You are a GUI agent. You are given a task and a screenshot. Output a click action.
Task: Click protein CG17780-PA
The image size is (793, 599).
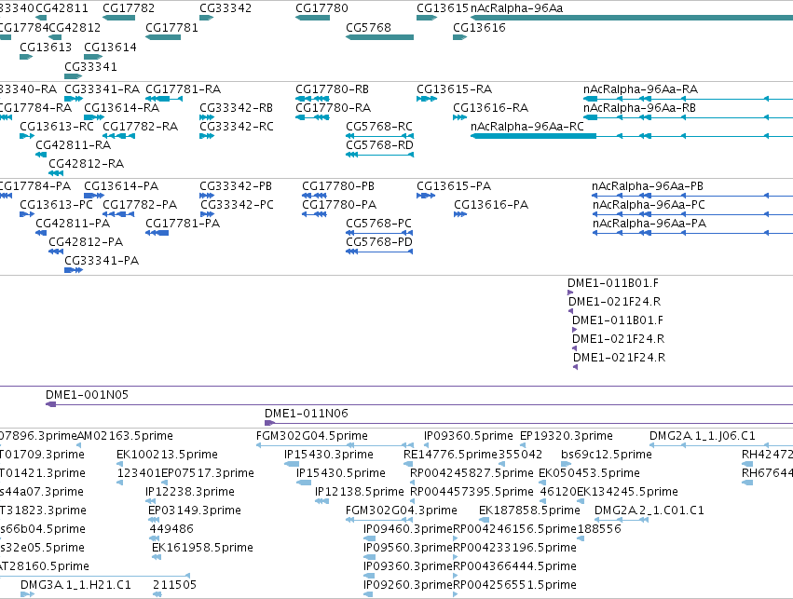click(339, 205)
